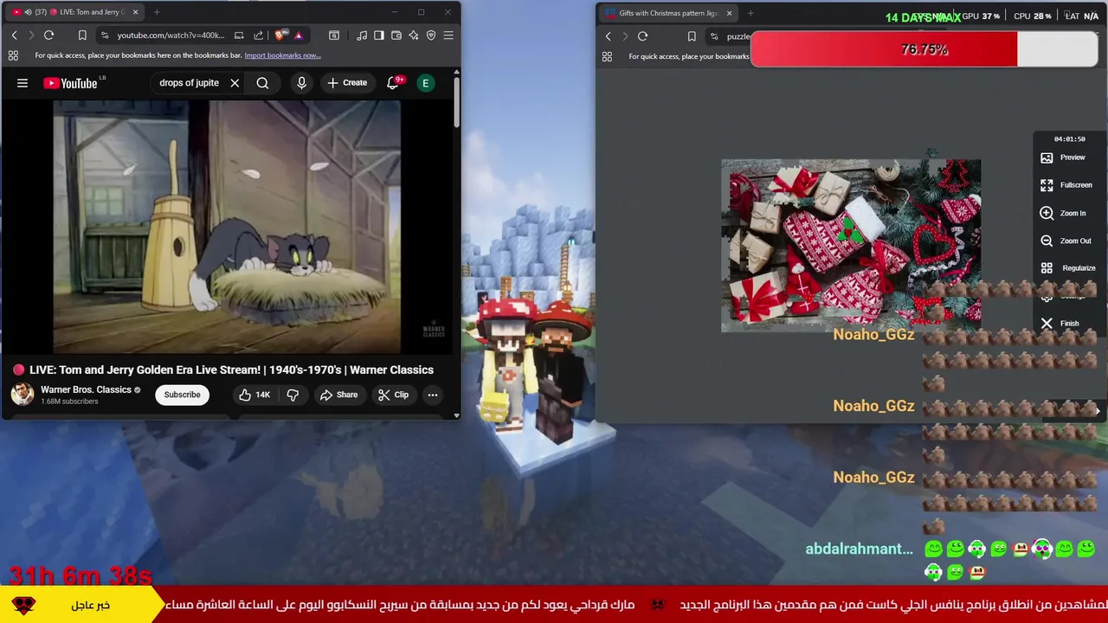Open new tab in YouTube window
Image resolution: width=1108 pixels, height=623 pixels.
tap(158, 12)
